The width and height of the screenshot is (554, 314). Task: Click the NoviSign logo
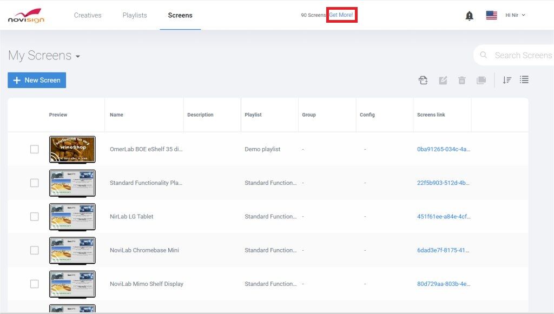click(26, 16)
